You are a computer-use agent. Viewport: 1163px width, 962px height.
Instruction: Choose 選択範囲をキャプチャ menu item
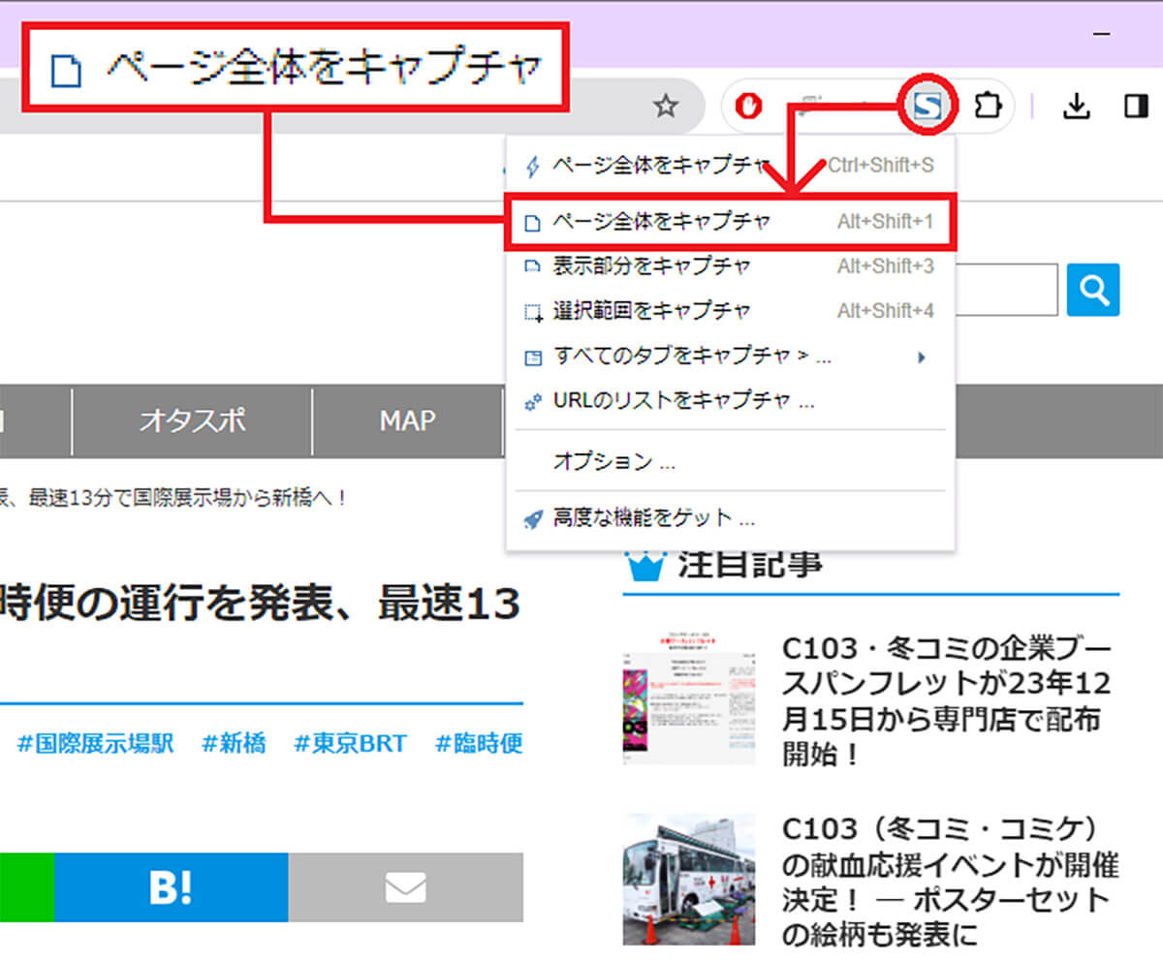(x=730, y=311)
